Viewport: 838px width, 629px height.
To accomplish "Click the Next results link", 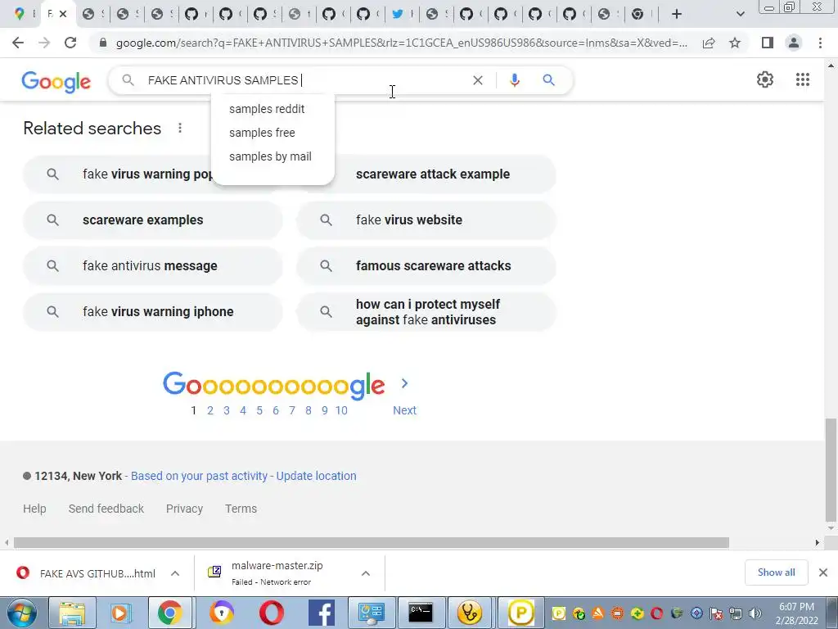I will coord(404,410).
